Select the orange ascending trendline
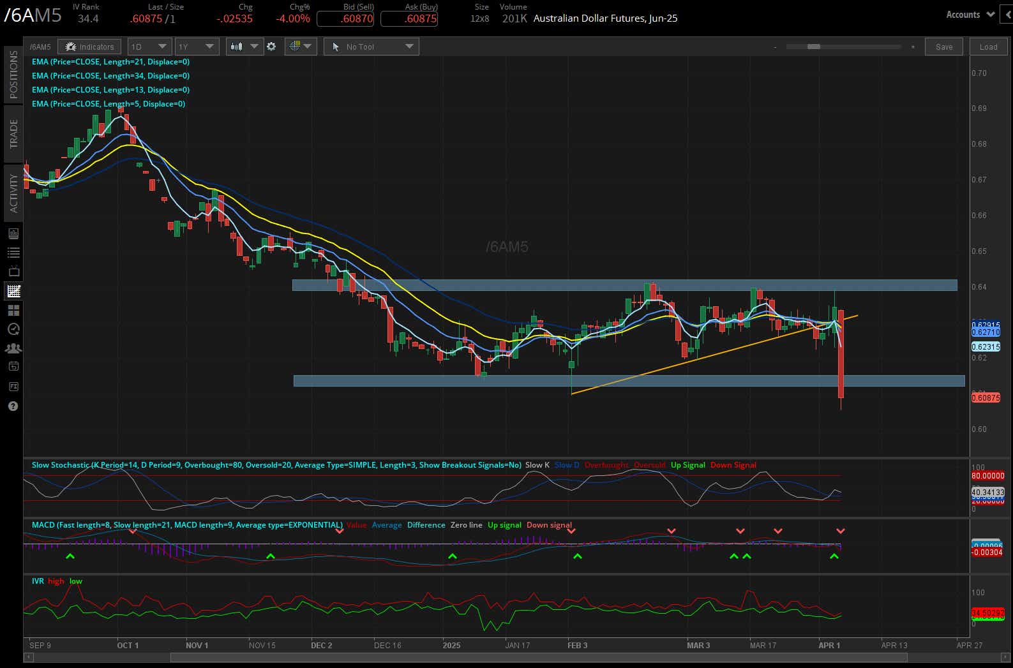The image size is (1013, 668). [x=715, y=355]
